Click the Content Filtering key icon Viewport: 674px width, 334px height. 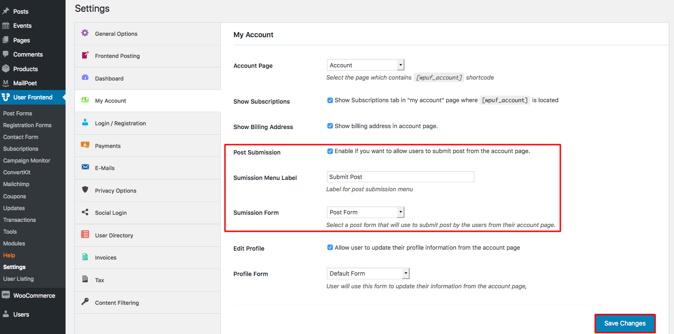(x=85, y=302)
